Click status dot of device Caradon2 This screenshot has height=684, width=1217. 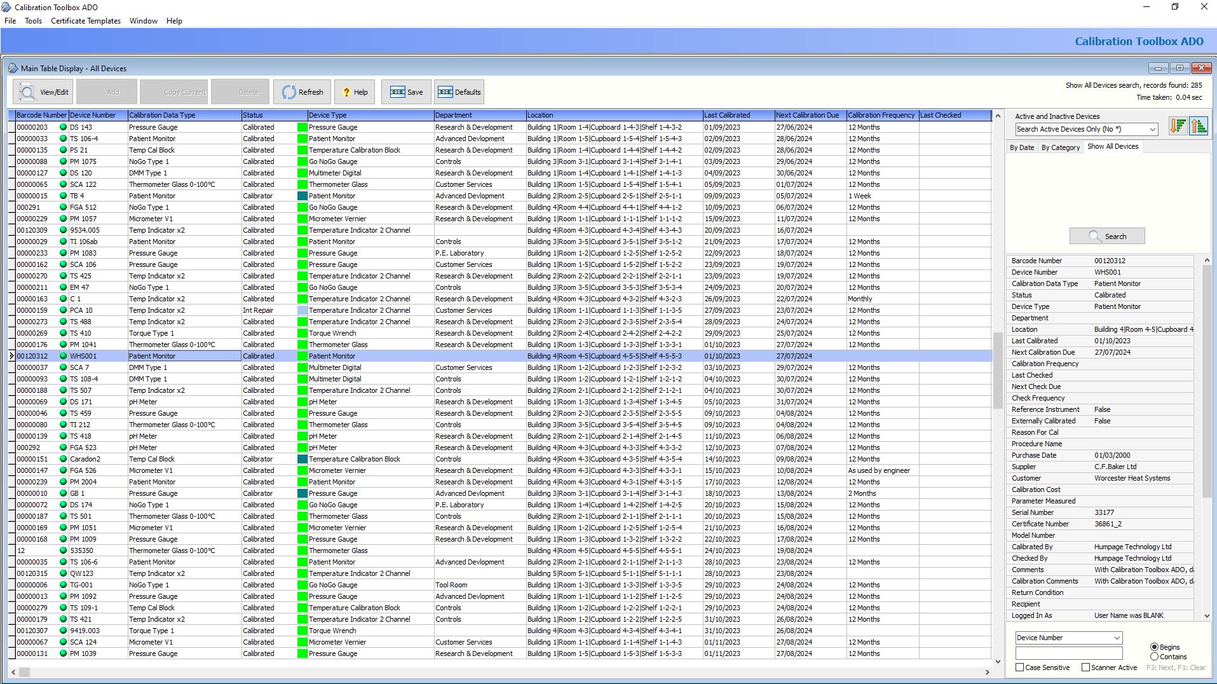click(x=63, y=459)
